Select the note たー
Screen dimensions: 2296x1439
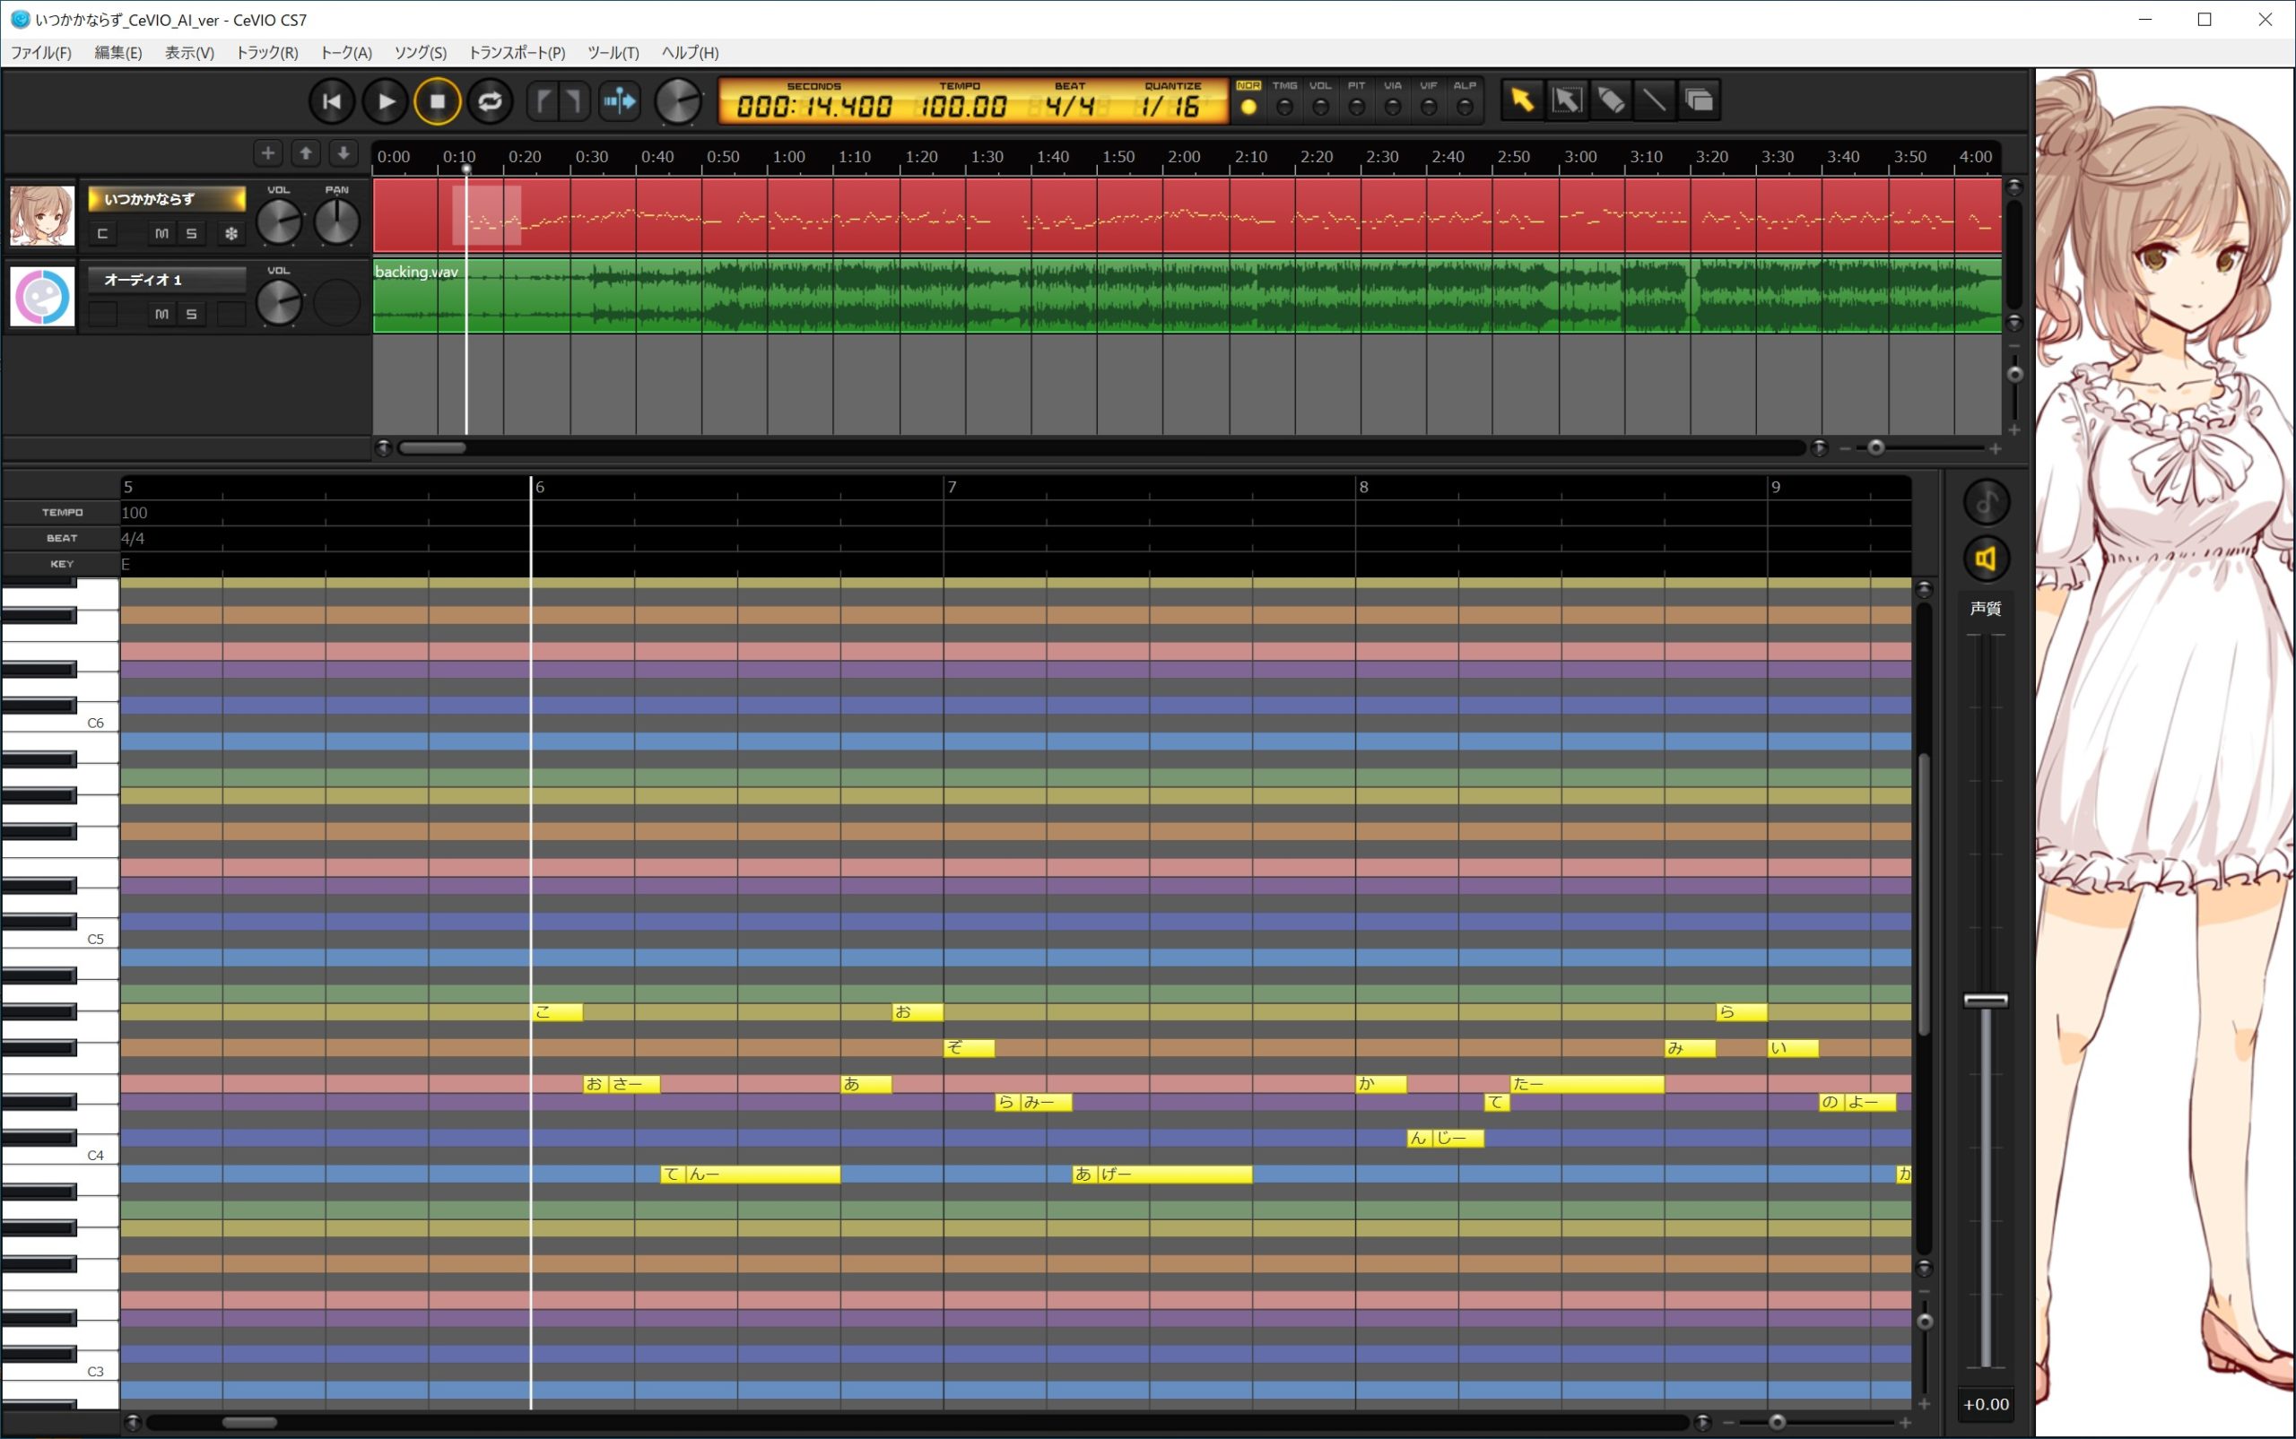(x=1587, y=1084)
